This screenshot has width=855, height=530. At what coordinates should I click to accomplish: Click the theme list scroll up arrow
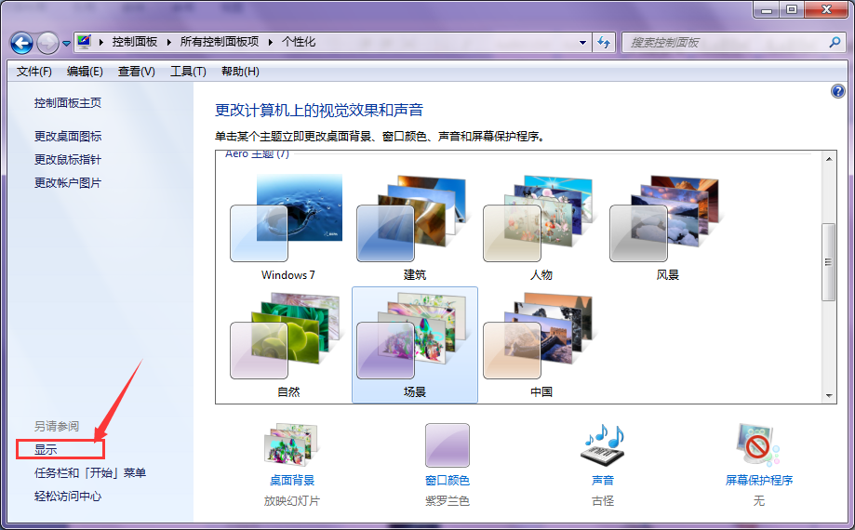pyautogui.click(x=829, y=159)
